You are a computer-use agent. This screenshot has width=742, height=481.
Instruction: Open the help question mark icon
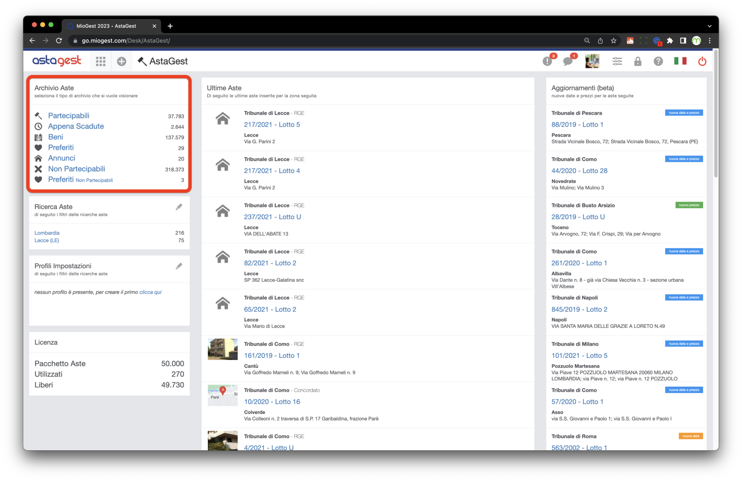pyautogui.click(x=658, y=61)
